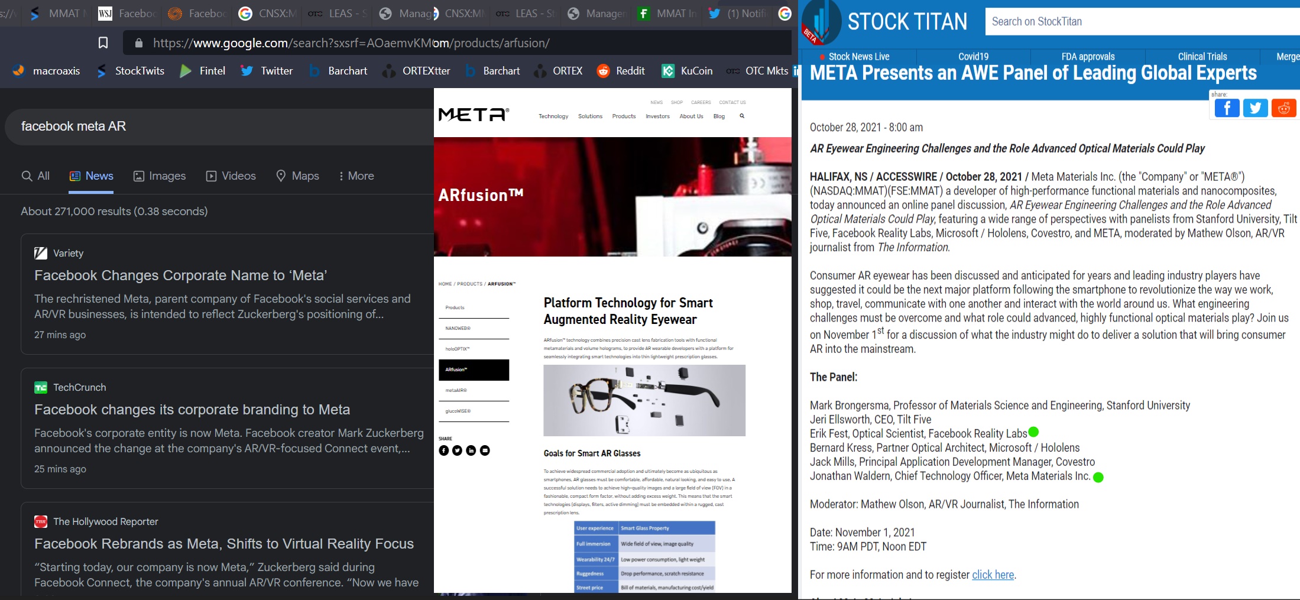
Task: Select holoOPTIX in META products sidebar
Action: [x=474, y=349]
